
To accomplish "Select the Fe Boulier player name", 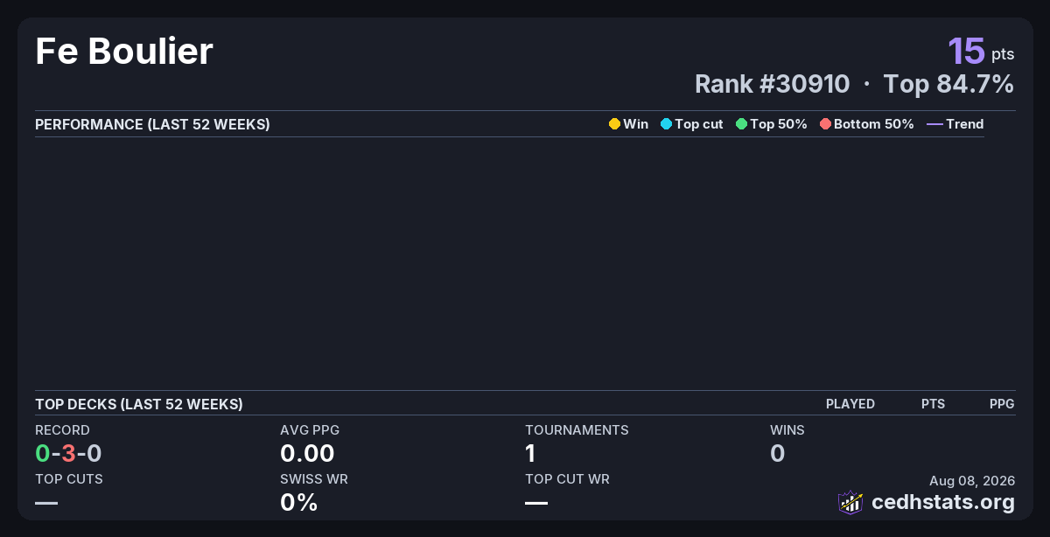I will [124, 52].
